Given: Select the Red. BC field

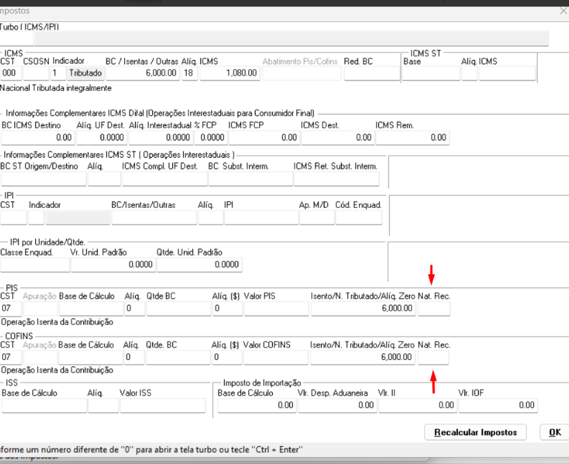Looking at the screenshot, I should tap(371, 73).
